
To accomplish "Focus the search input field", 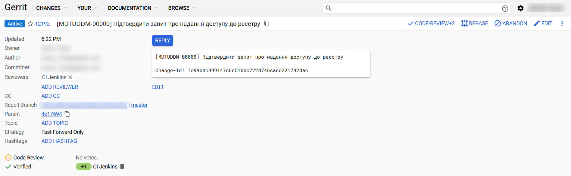I will tap(416, 8).
